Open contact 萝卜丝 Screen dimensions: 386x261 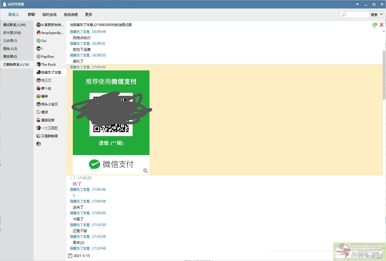(x=50, y=88)
